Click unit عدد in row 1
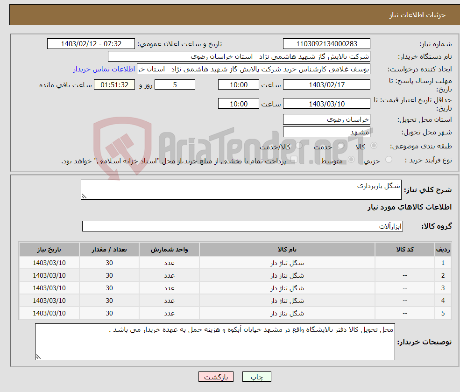The width and height of the screenshot is (460, 392). 169,263
